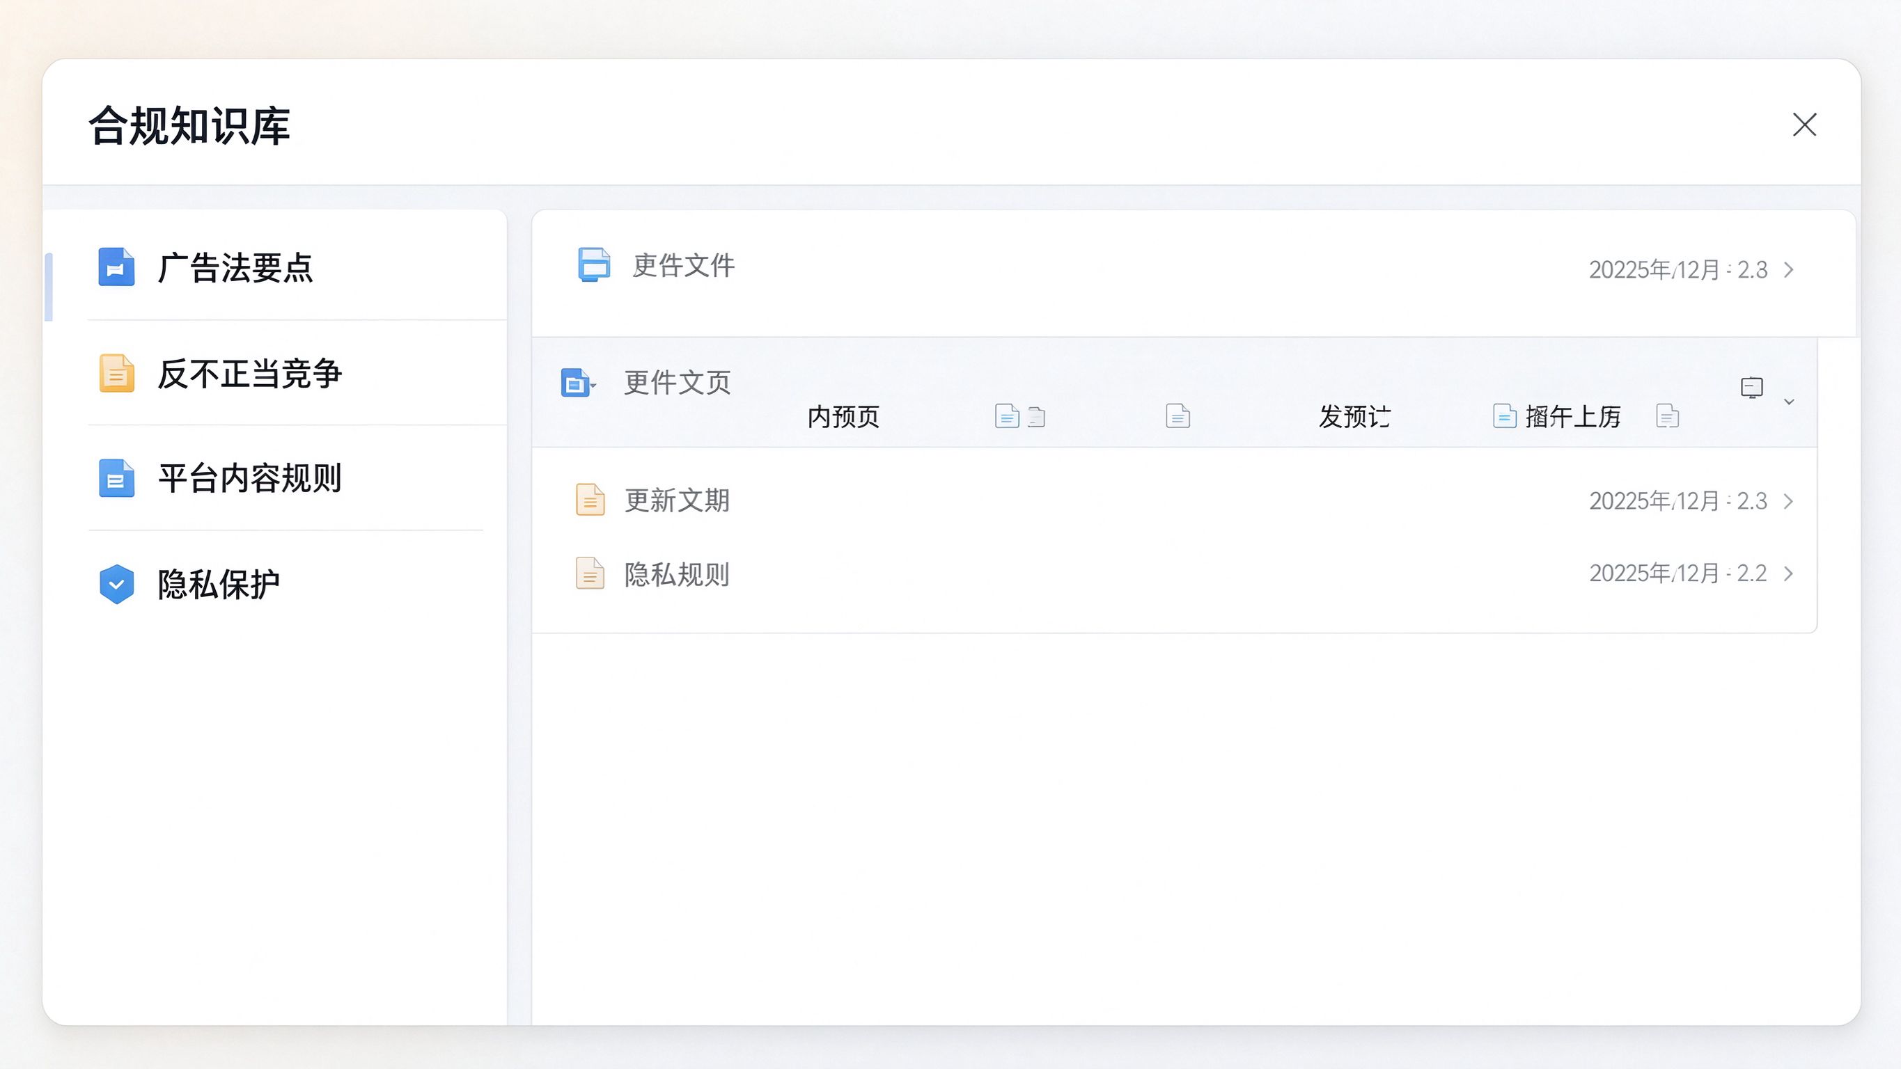Open the 广告法要点 category
Image resolution: width=1901 pixels, height=1069 pixels.
click(x=274, y=267)
